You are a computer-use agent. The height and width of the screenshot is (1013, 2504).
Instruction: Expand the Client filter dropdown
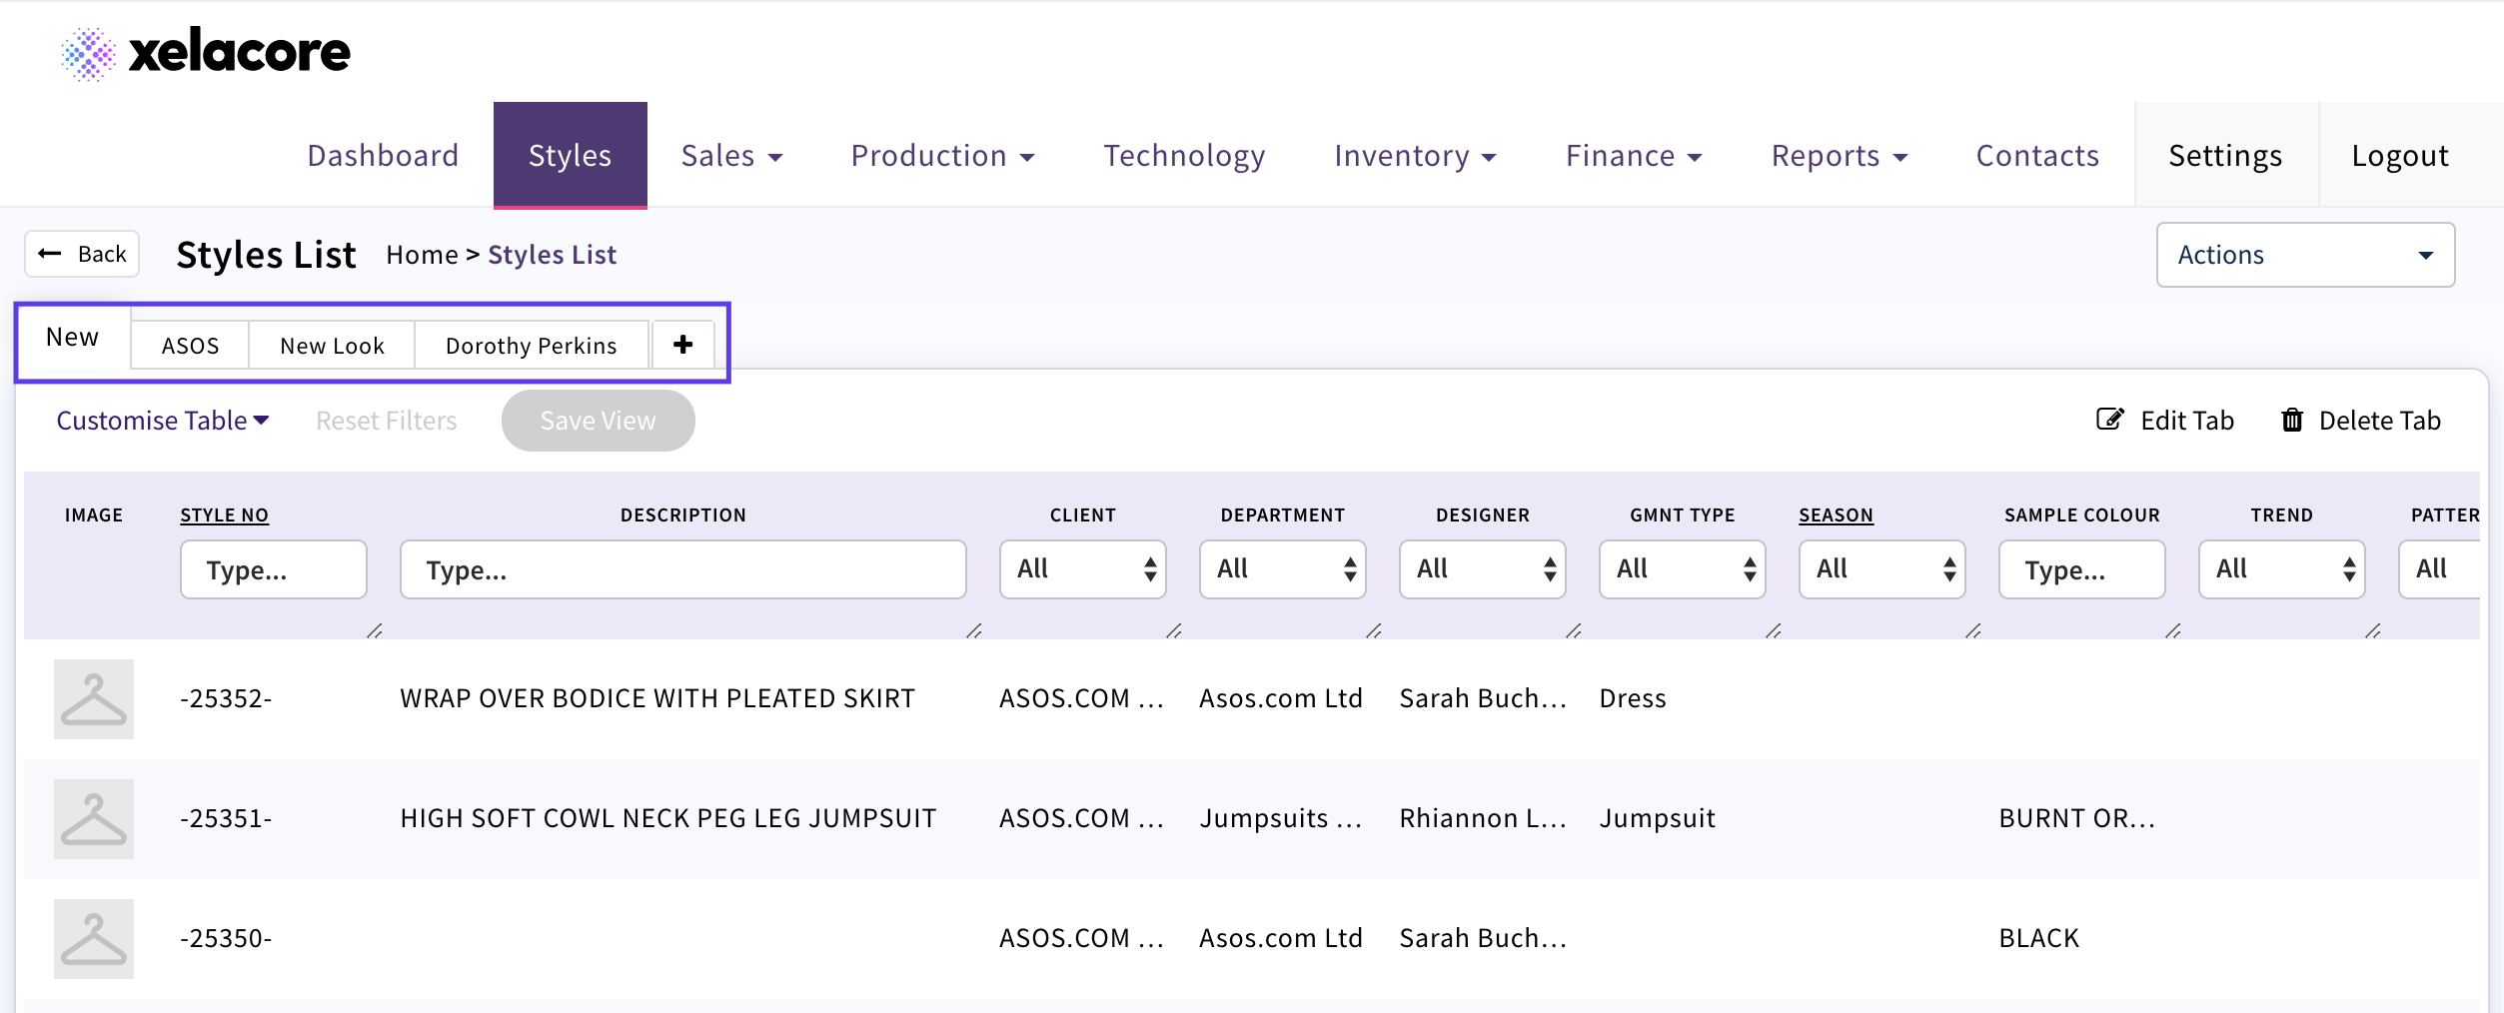[x=1082, y=569]
